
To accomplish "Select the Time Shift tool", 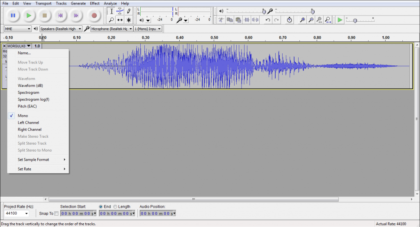I will 120,20.
